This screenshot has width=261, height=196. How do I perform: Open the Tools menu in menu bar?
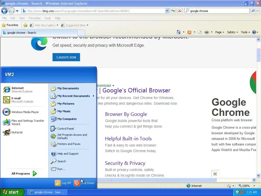[x=48, y=18]
